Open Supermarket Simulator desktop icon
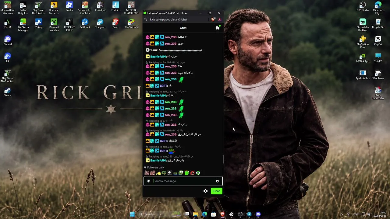This screenshot has width=390, height=219. [85, 8]
